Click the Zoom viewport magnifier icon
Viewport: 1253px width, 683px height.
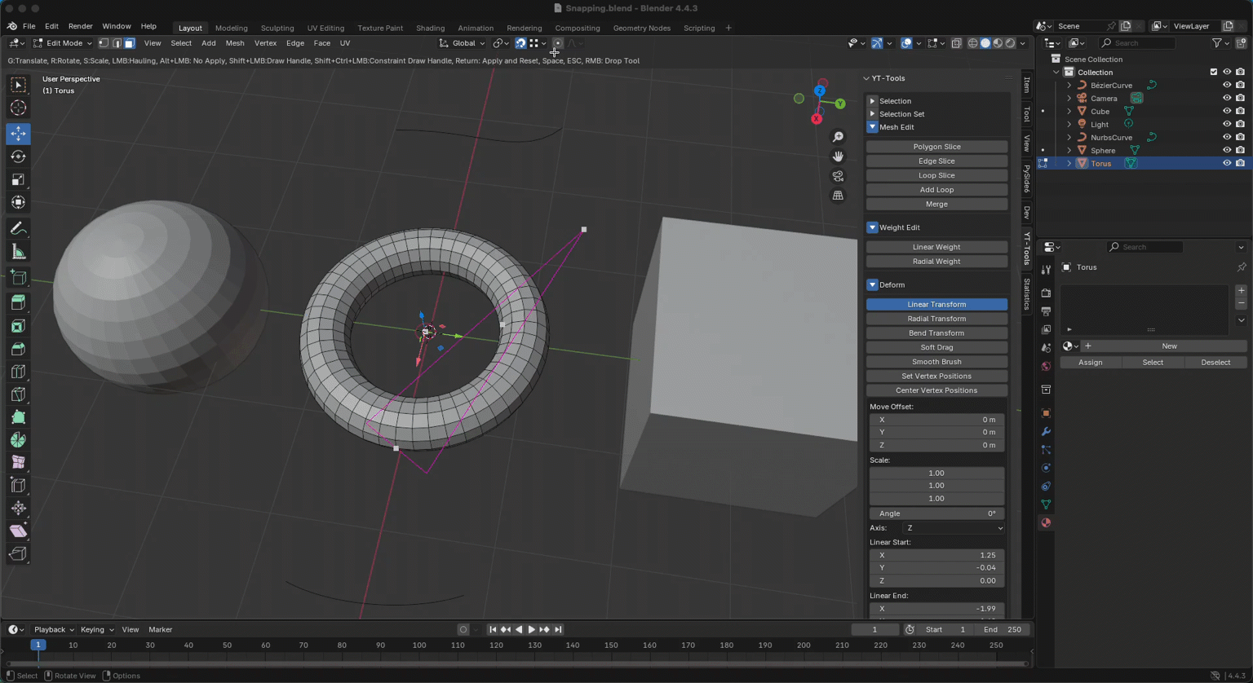(x=838, y=137)
